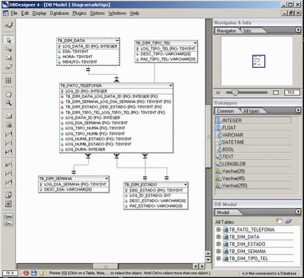Switch to the All types tab

click(251, 111)
